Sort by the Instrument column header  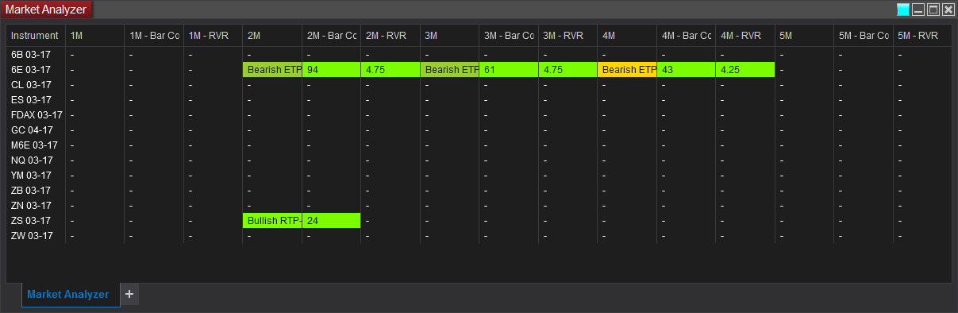click(x=36, y=36)
